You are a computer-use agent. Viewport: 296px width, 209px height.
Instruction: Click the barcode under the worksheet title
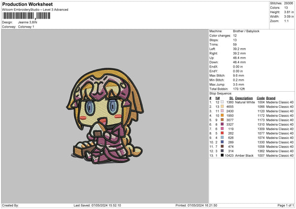coord(27,16)
